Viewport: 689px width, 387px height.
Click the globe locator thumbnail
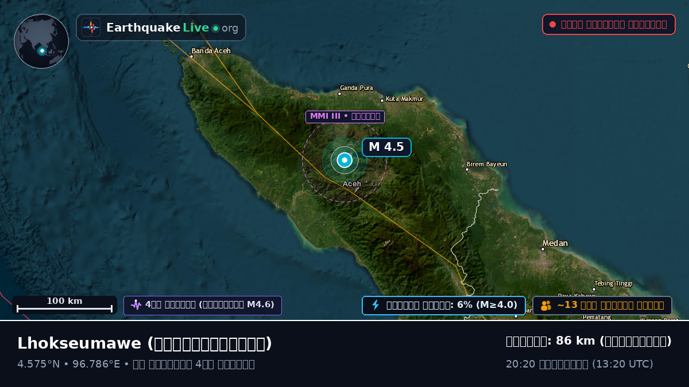(41, 41)
